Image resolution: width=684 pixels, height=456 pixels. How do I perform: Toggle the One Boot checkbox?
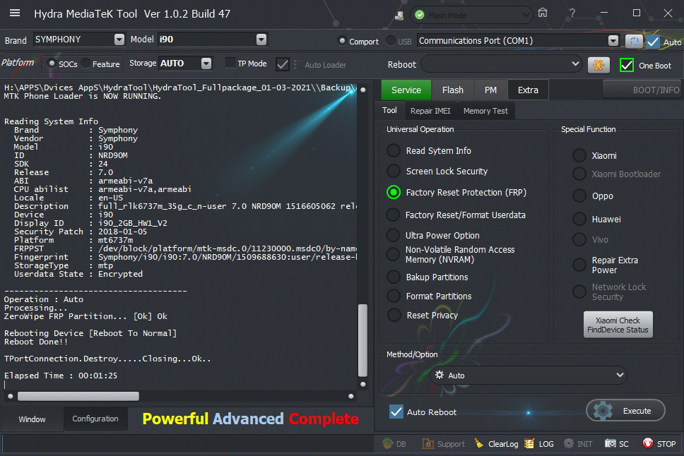click(x=627, y=66)
